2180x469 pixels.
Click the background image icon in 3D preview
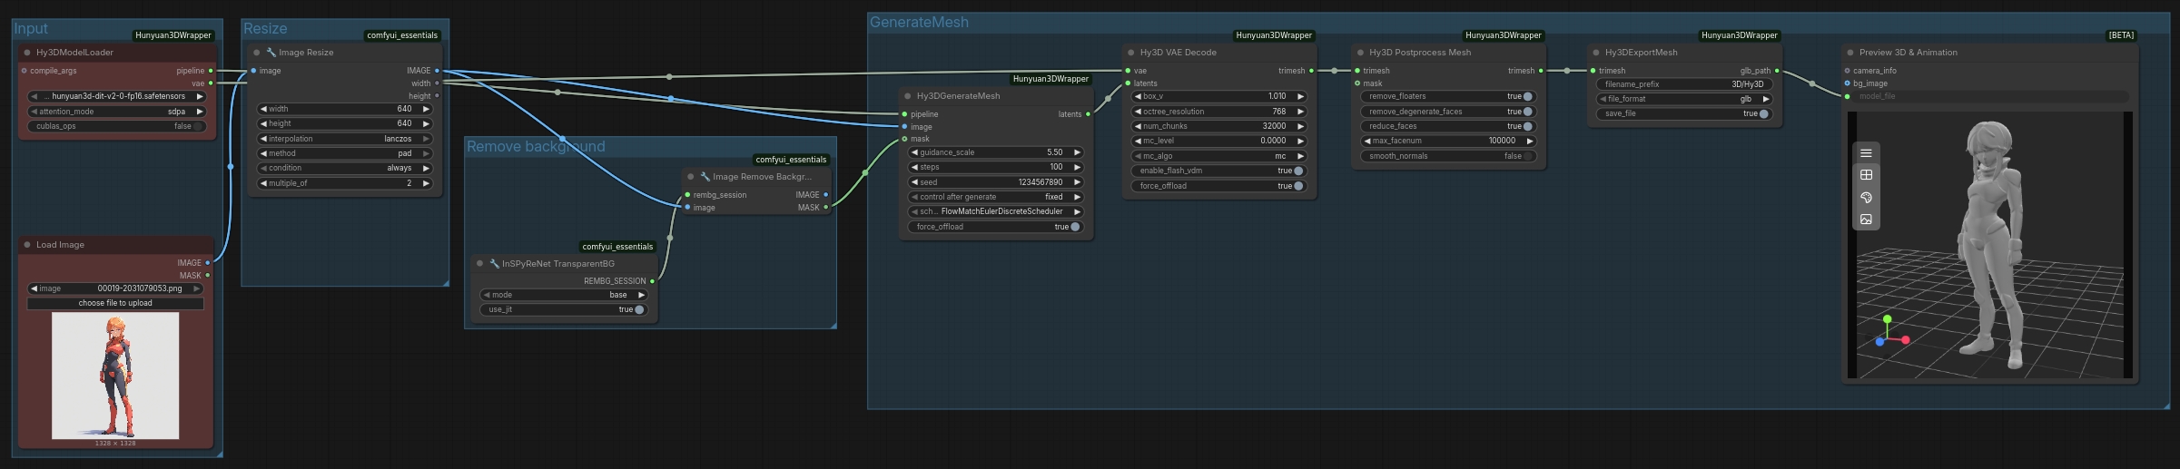[x=1866, y=220]
